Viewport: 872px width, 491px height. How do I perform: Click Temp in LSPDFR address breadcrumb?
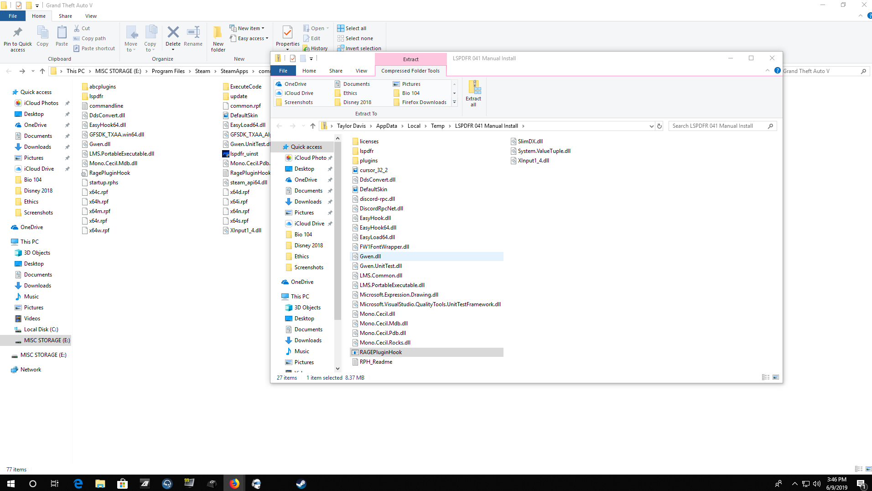tap(437, 126)
